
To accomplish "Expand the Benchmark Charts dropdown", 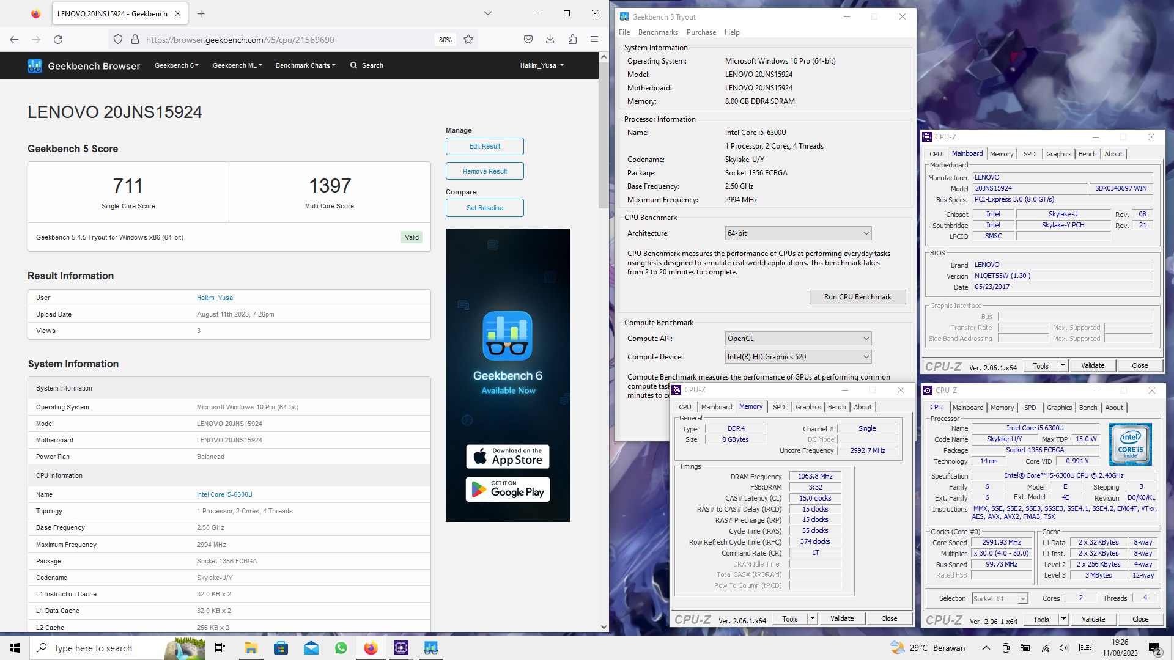I will pyautogui.click(x=305, y=65).
